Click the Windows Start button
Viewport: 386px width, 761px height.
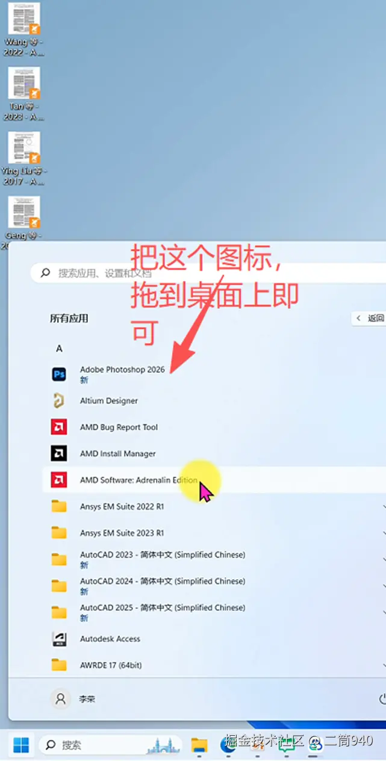click(21, 745)
